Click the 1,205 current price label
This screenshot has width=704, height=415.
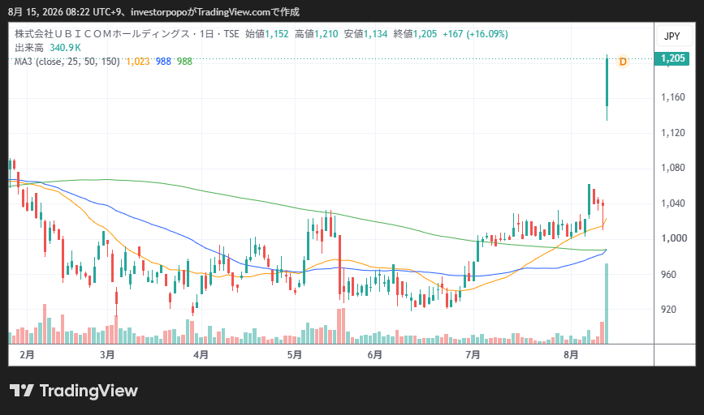tap(672, 58)
